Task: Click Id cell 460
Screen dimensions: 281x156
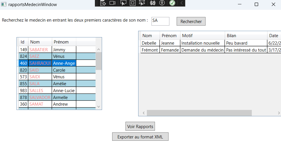Action: click(23, 63)
